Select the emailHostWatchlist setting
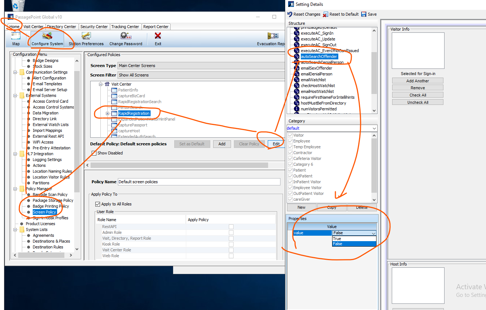 pyautogui.click(x=317, y=91)
